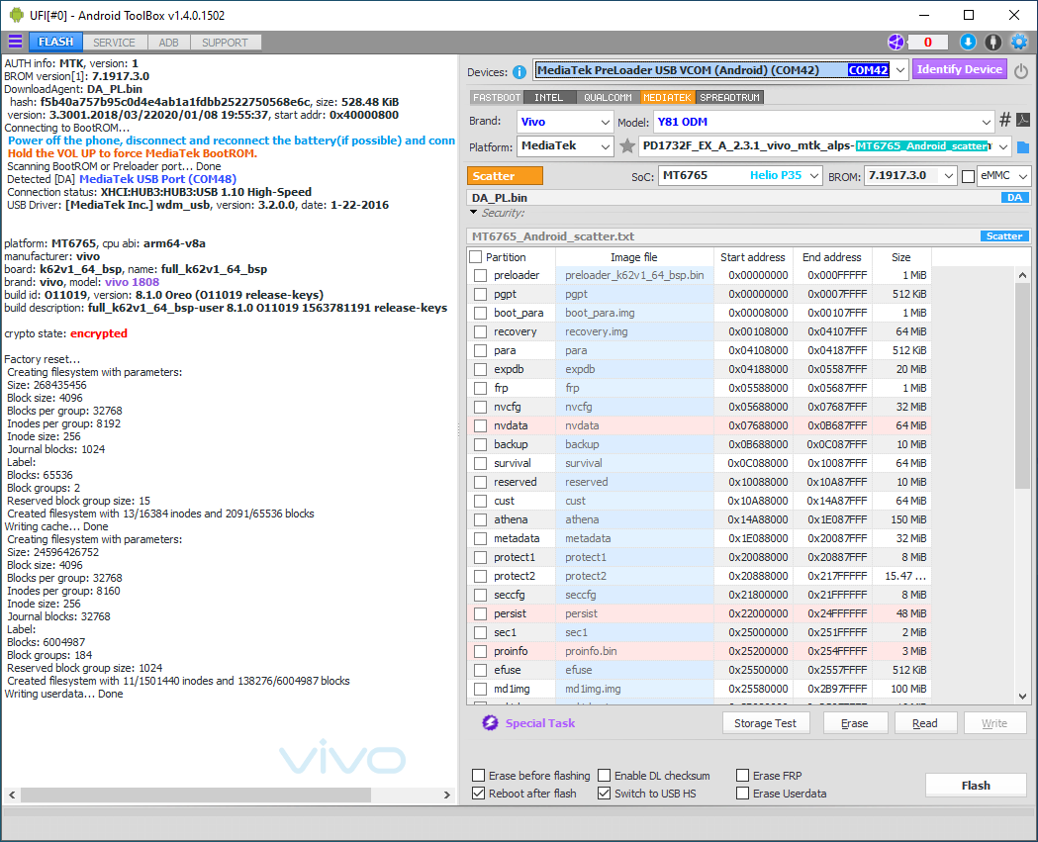This screenshot has height=842, width=1038.
Task: Click the favorite star icon
Action: tap(627, 146)
